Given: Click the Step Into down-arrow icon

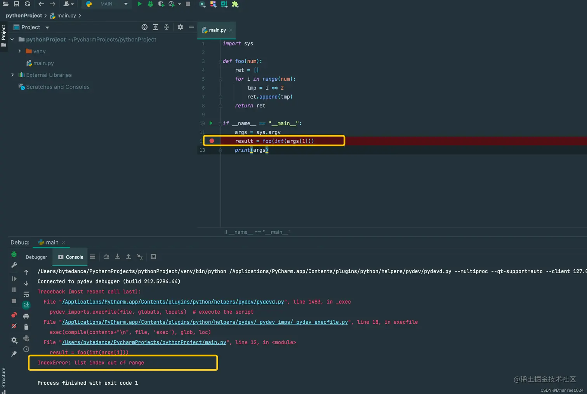Looking at the screenshot, I should 117,257.
